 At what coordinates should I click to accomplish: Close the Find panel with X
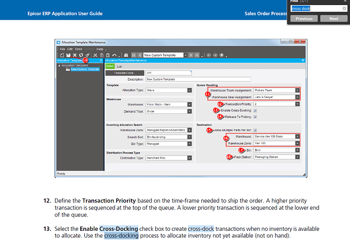click(345, 1)
